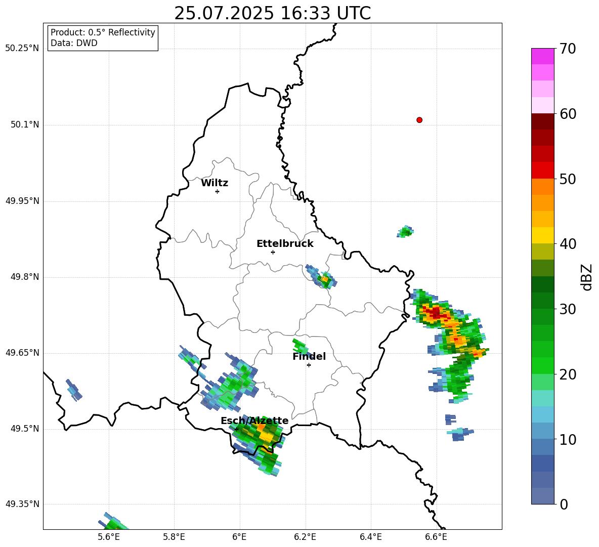The image size is (599, 547).
Task: Click the Product: 0.5° Reflectivity text
Action: point(103,32)
